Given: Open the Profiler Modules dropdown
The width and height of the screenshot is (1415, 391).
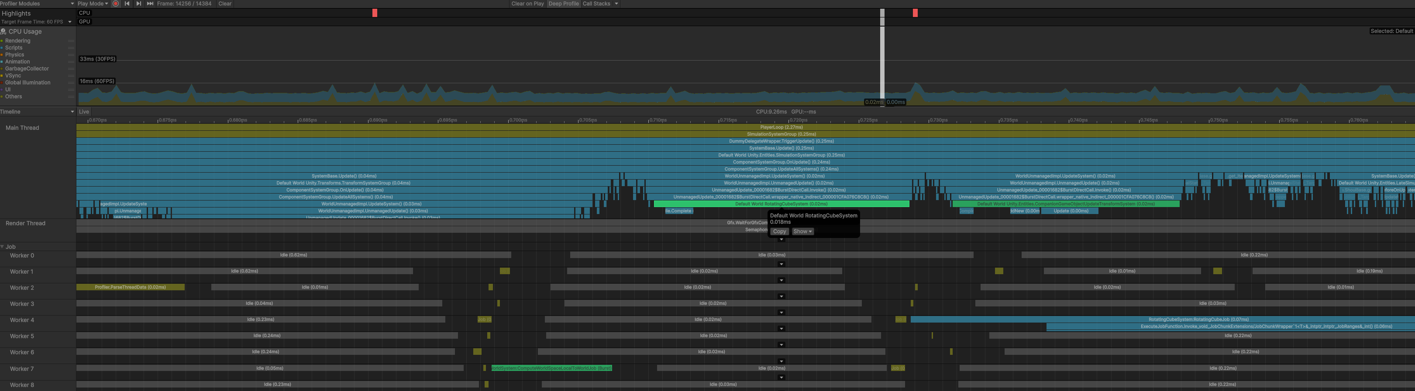Looking at the screenshot, I should [38, 3].
